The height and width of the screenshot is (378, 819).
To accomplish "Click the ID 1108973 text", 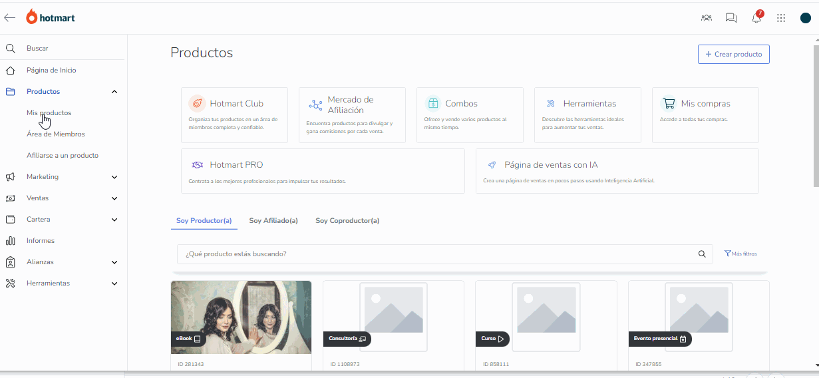I will (345, 364).
